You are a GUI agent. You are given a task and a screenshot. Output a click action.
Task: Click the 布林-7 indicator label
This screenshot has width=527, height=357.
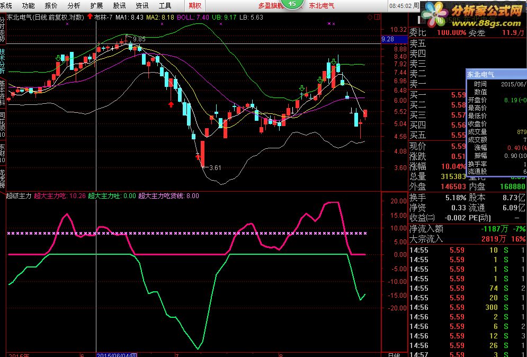[103, 17]
